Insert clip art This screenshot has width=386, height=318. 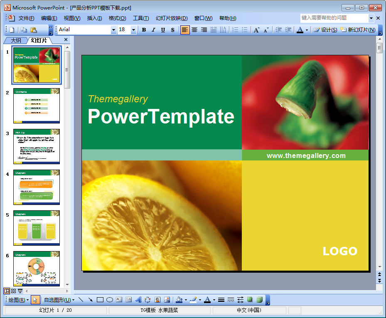tap(157, 300)
